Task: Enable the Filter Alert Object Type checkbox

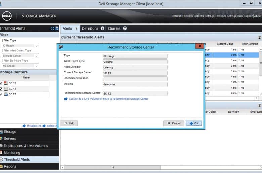Action: point(1,51)
